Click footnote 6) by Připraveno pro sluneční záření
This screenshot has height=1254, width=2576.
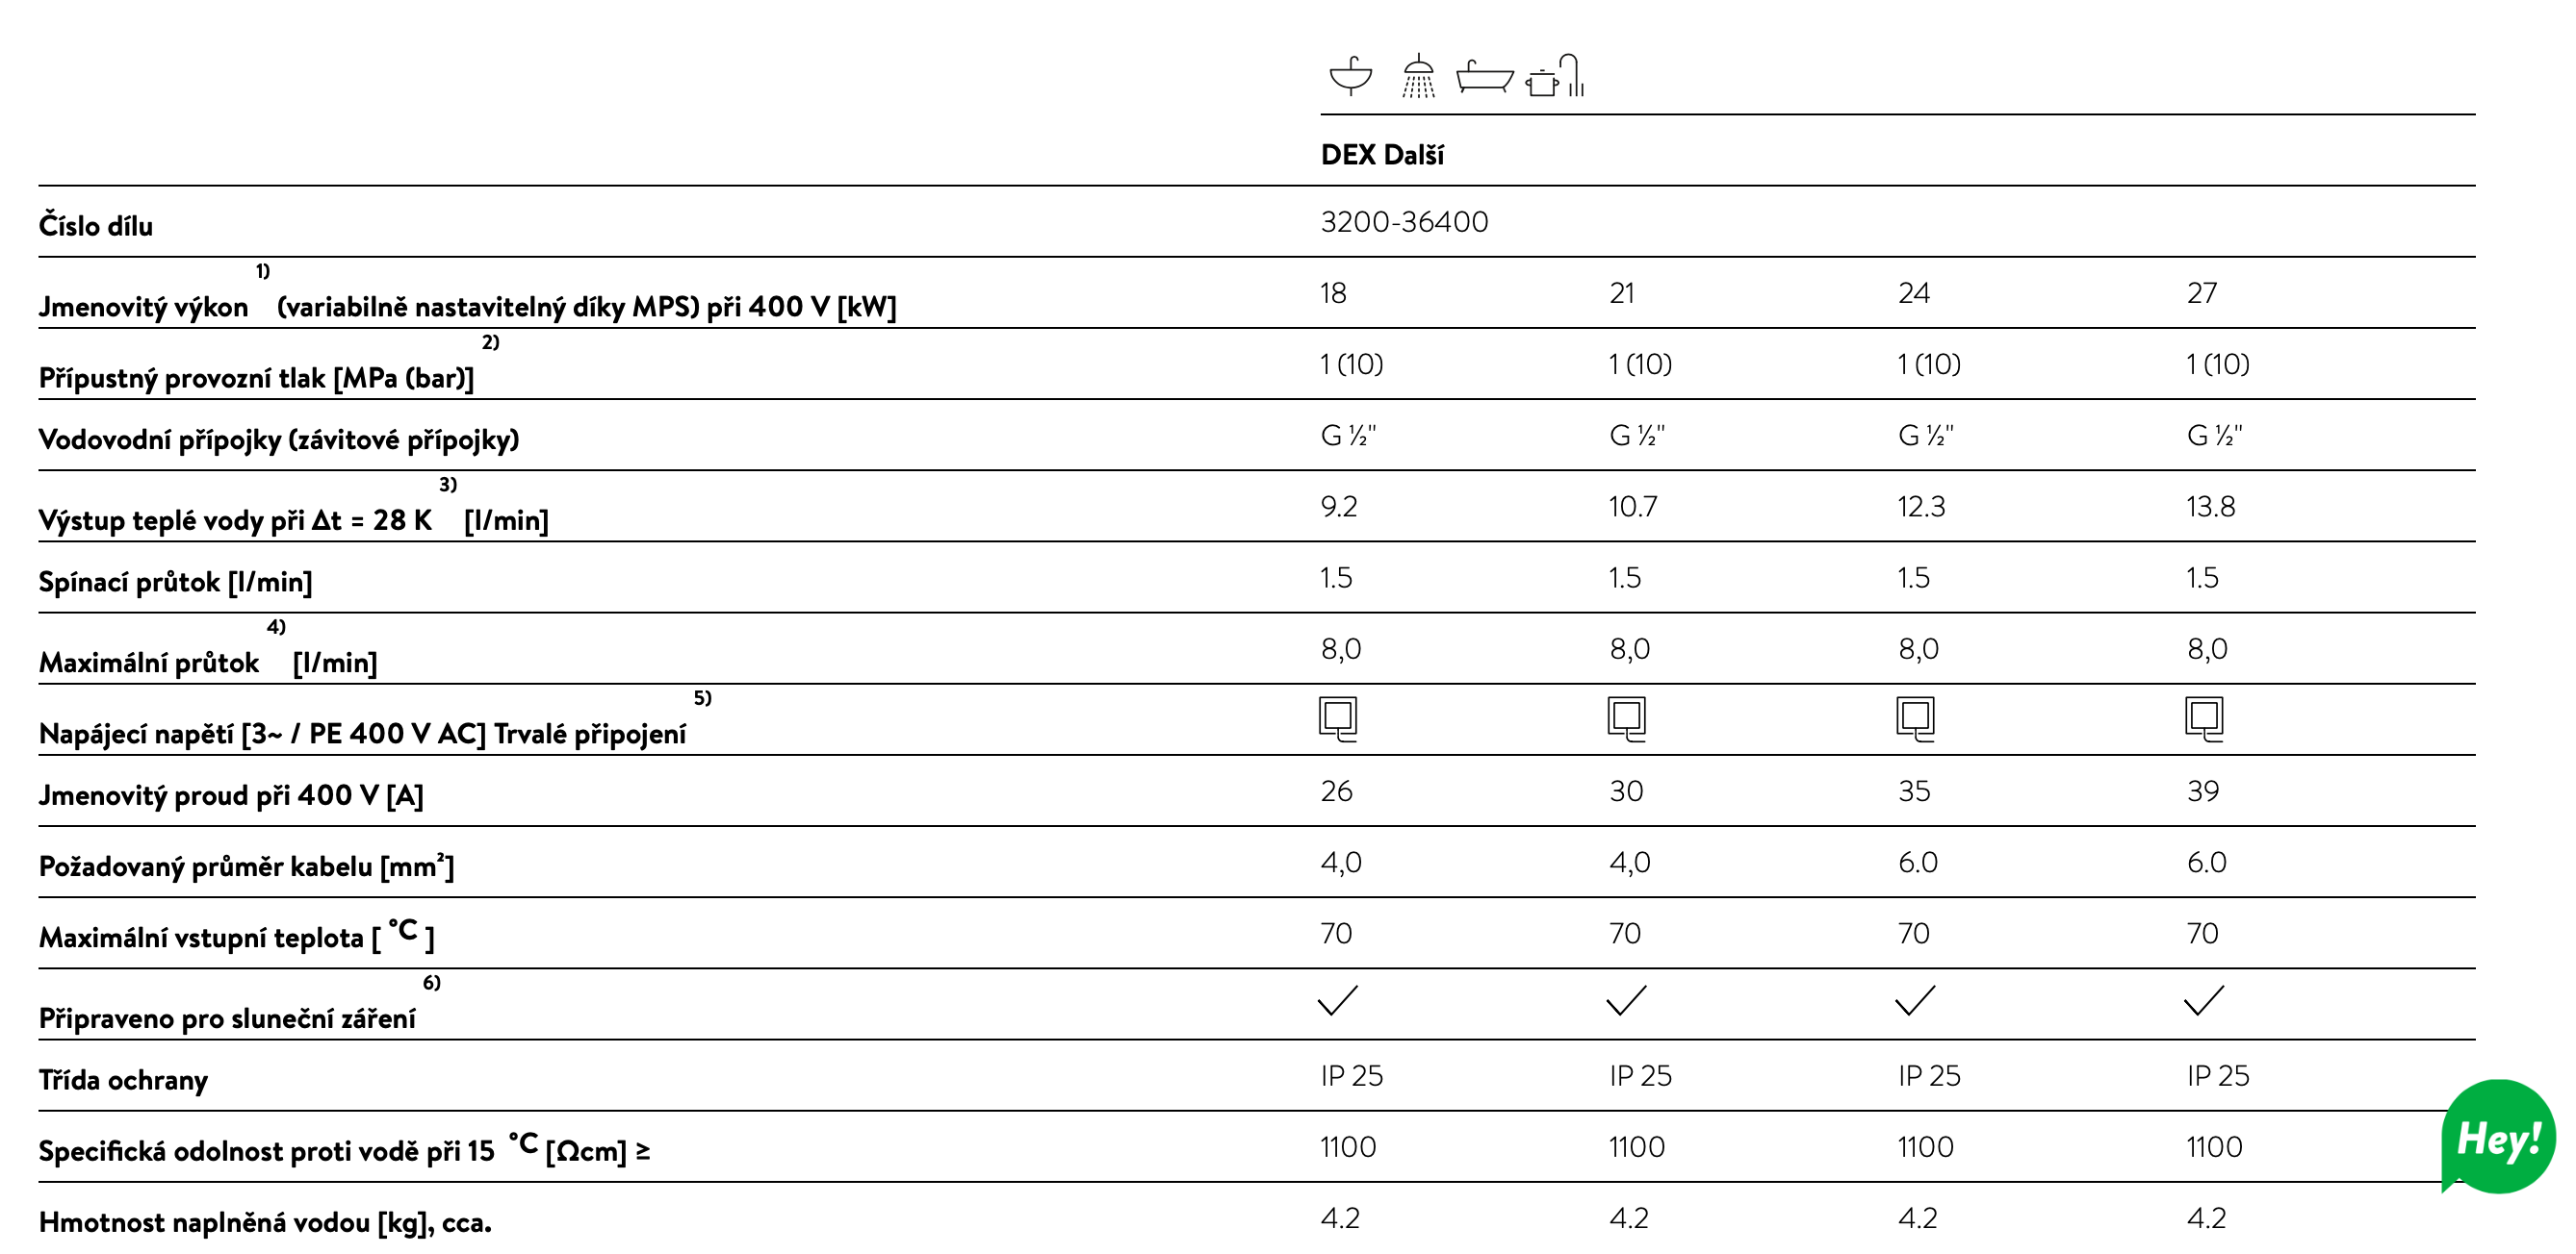coord(431,982)
